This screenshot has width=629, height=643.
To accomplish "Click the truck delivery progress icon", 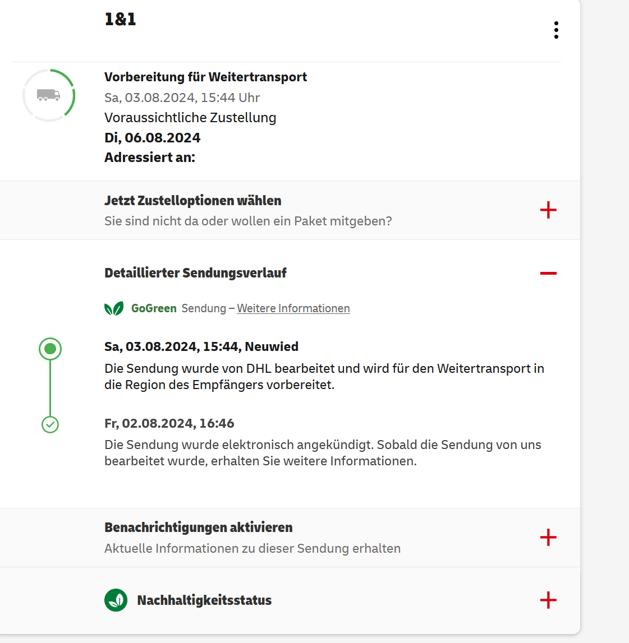I will [49, 95].
